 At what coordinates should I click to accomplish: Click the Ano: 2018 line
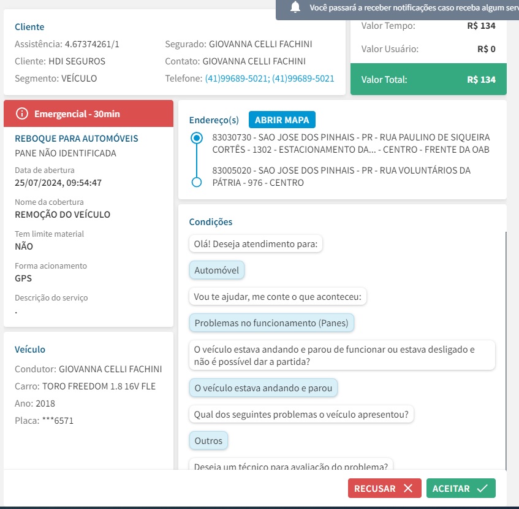click(x=35, y=404)
